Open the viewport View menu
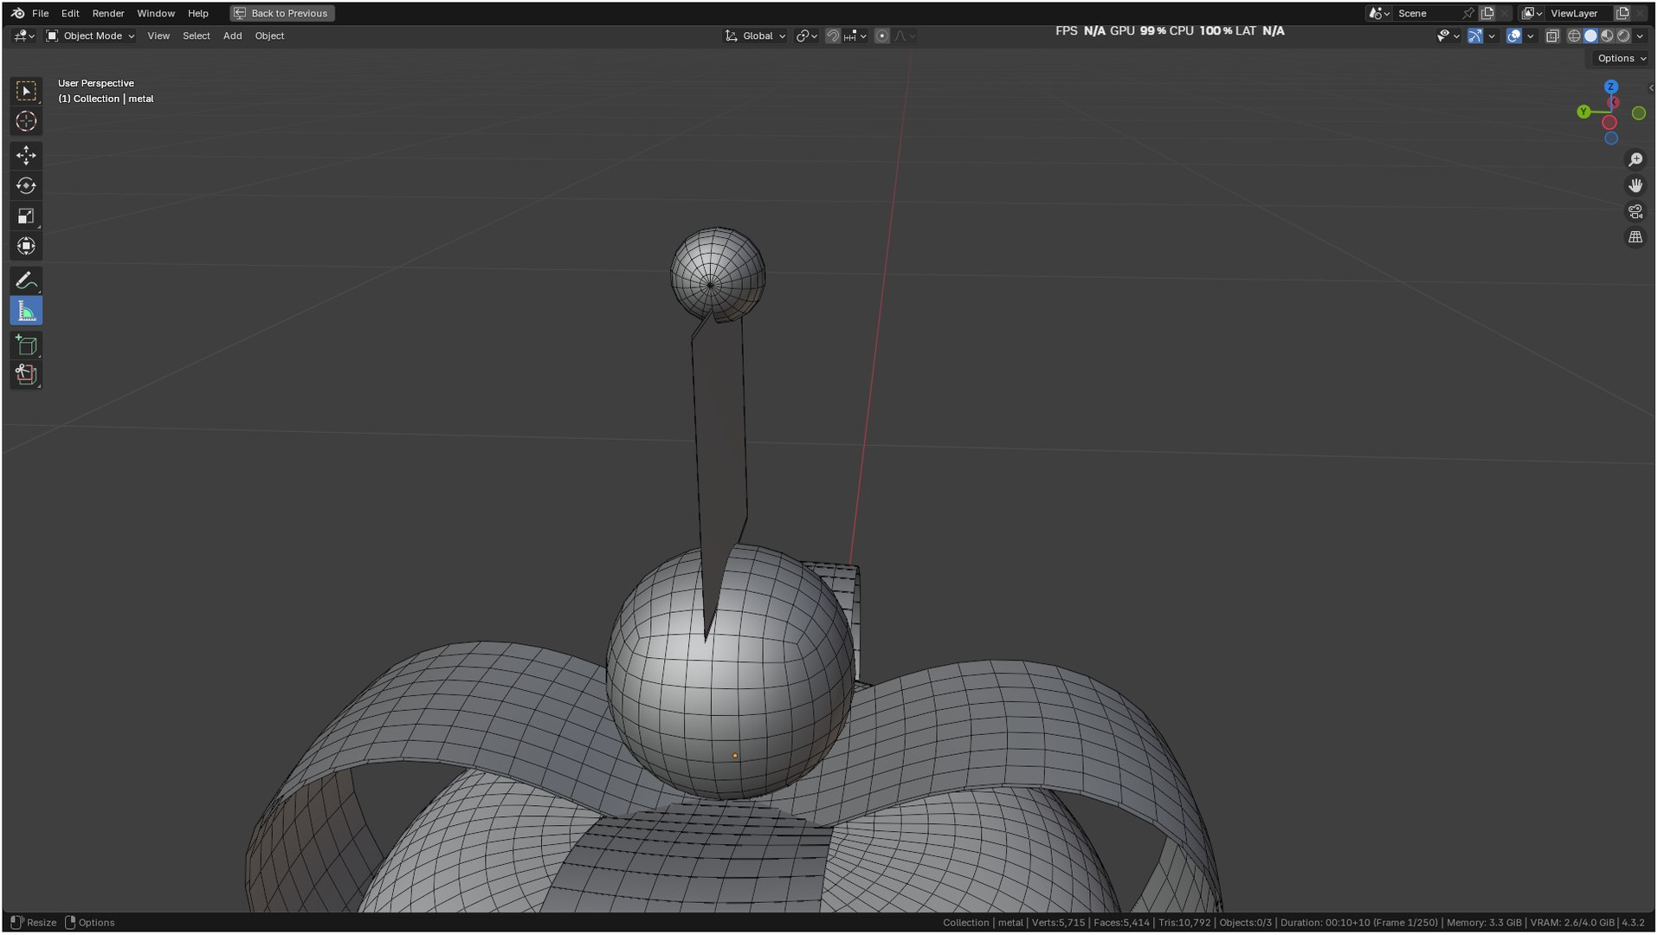Viewport: 1658px width, 935px height. tap(158, 35)
